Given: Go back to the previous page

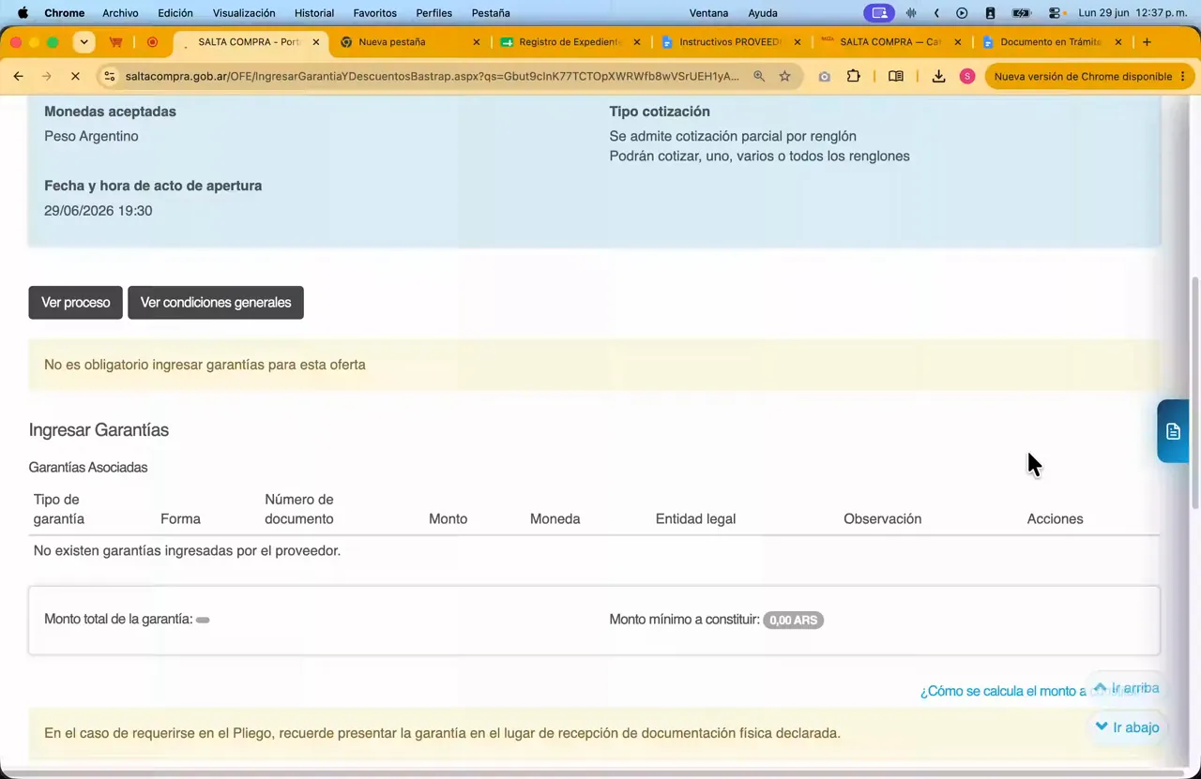Looking at the screenshot, I should (x=19, y=76).
